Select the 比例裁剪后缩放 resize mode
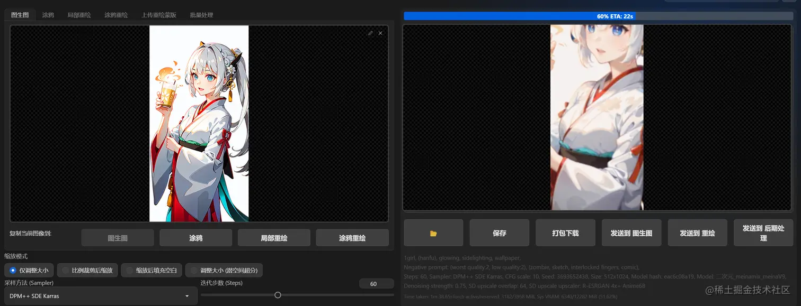 (87, 270)
